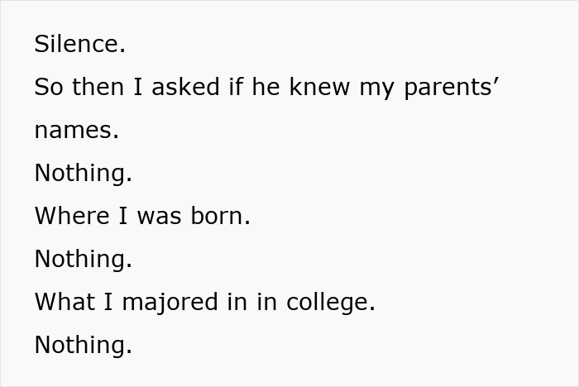Image resolution: width=579 pixels, height=387 pixels.
Task: Click the first "Nothing." line below "names."
Action: point(83,174)
